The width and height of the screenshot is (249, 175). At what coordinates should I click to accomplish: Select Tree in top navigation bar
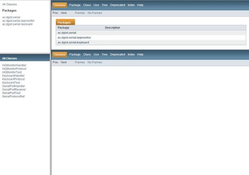click(105, 5)
